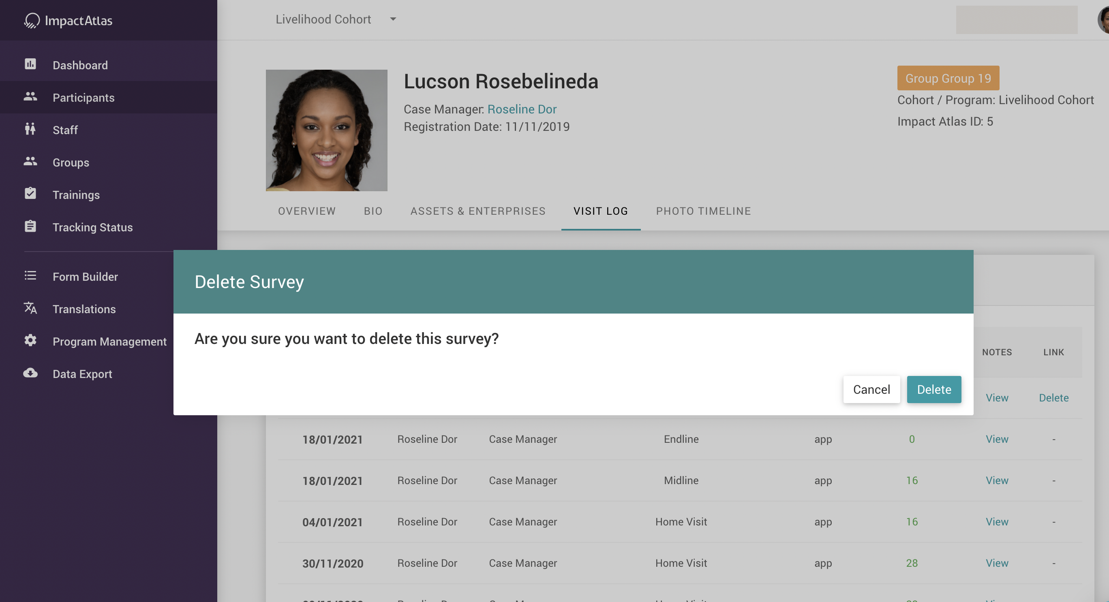The height and width of the screenshot is (602, 1109).
Task: View notes for the Endline visit
Action: tap(997, 439)
